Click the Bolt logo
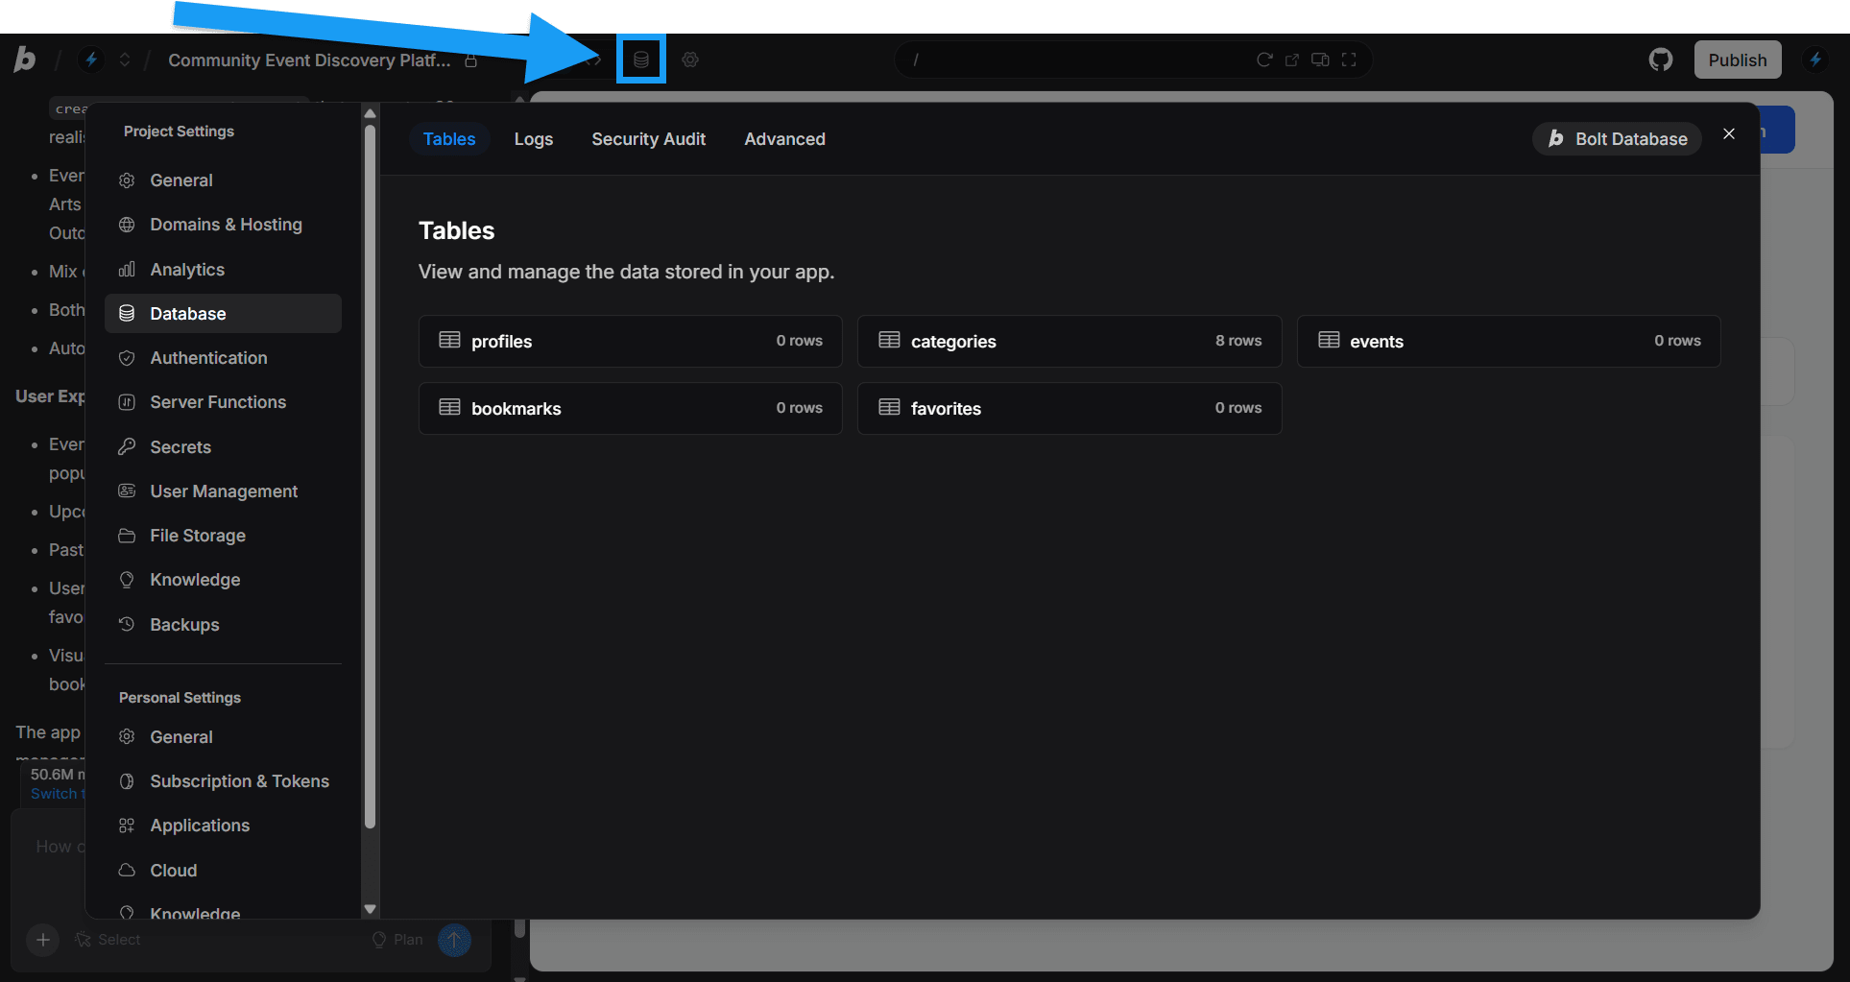The height and width of the screenshot is (982, 1850). (x=25, y=59)
